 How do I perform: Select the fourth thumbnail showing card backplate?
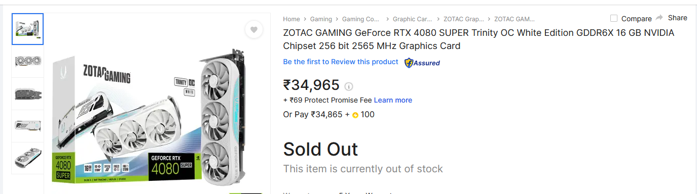click(x=28, y=126)
